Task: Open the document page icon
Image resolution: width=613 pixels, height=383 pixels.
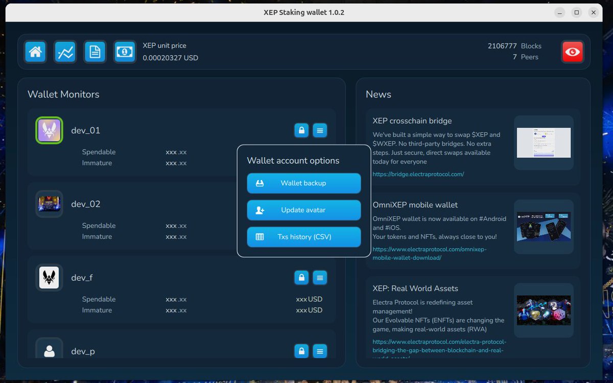Action: point(95,52)
